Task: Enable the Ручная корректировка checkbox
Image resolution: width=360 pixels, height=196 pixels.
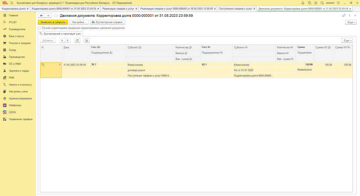Action: (39, 28)
